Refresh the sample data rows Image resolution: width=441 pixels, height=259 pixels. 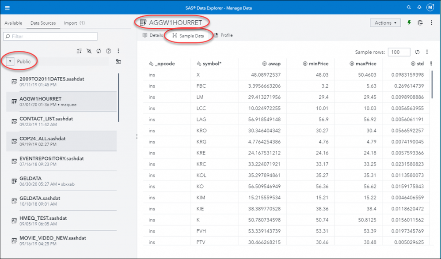417,52
